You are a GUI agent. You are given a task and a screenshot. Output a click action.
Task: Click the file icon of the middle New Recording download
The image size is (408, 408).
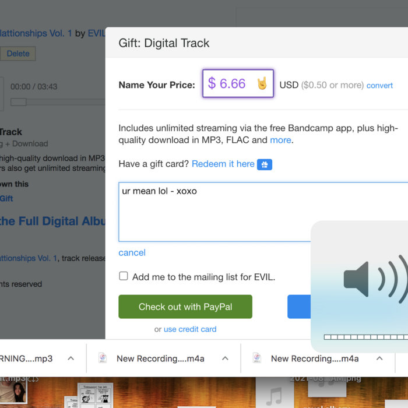click(x=103, y=358)
